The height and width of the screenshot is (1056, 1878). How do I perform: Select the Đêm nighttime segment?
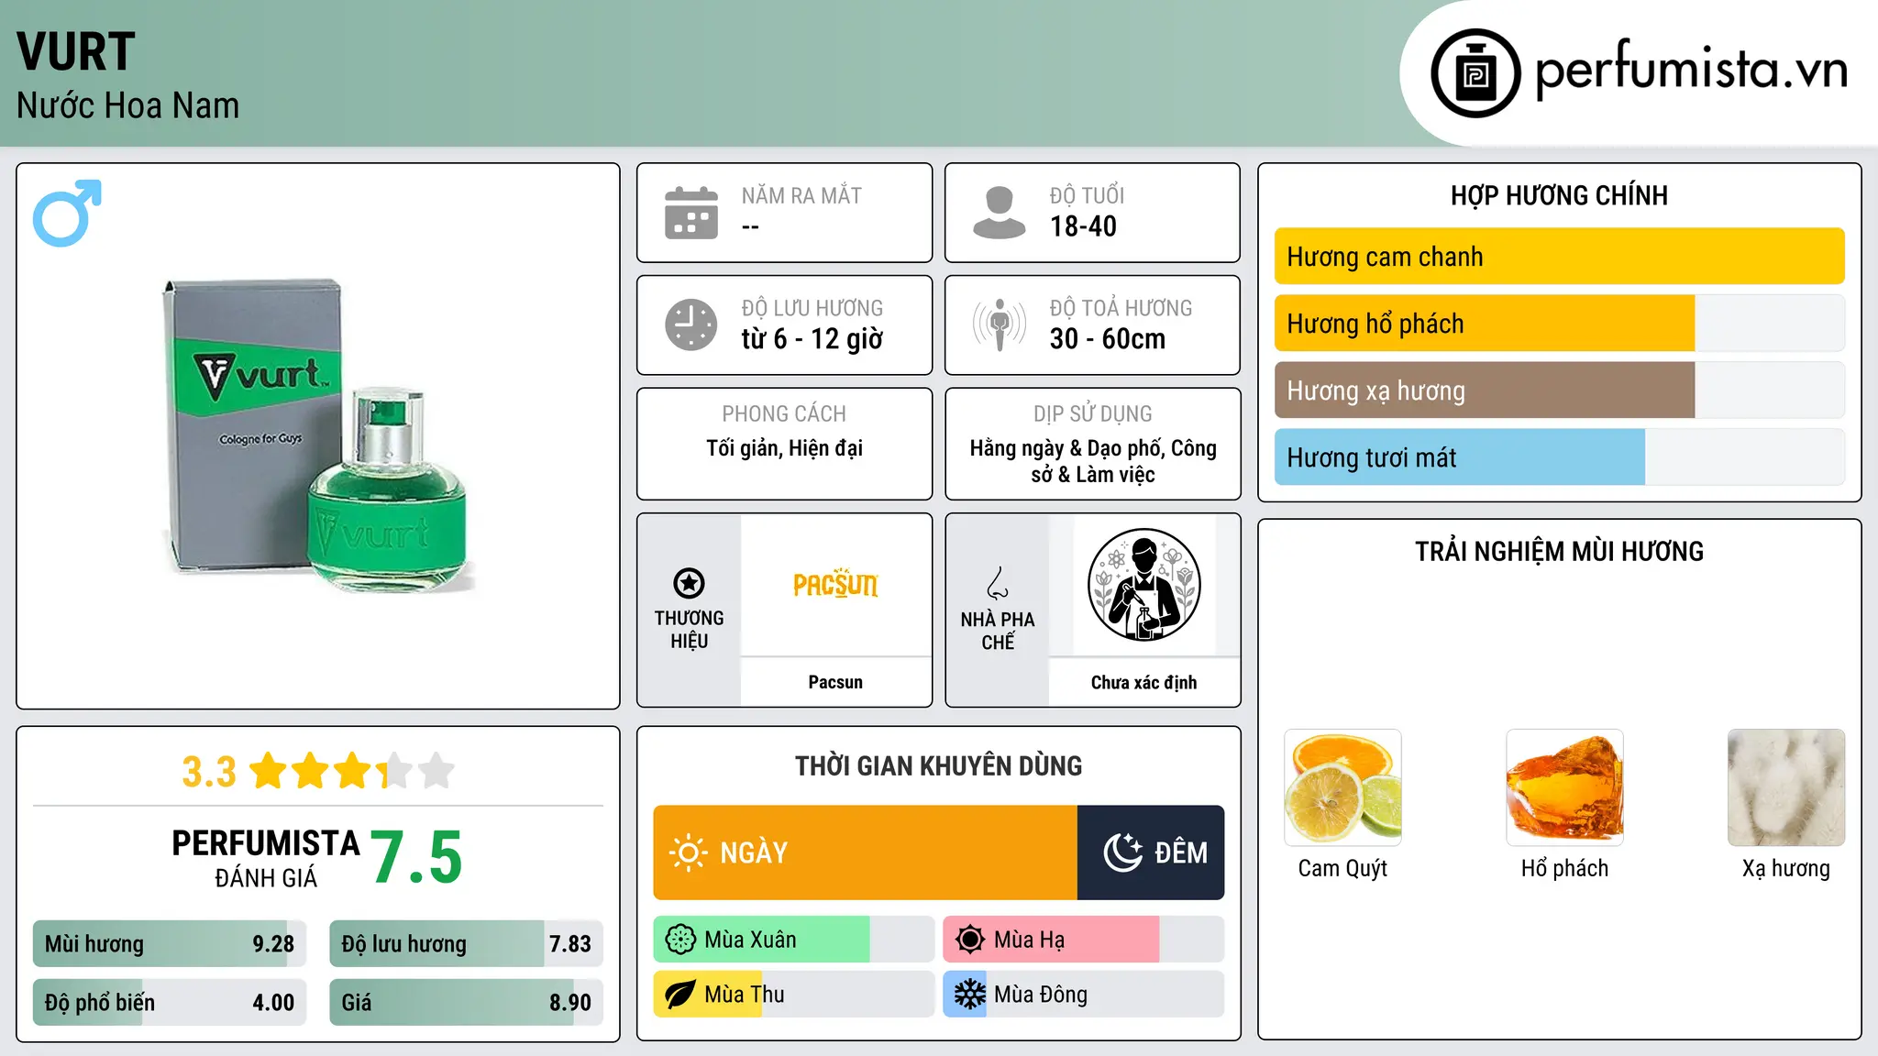(1151, 852)
